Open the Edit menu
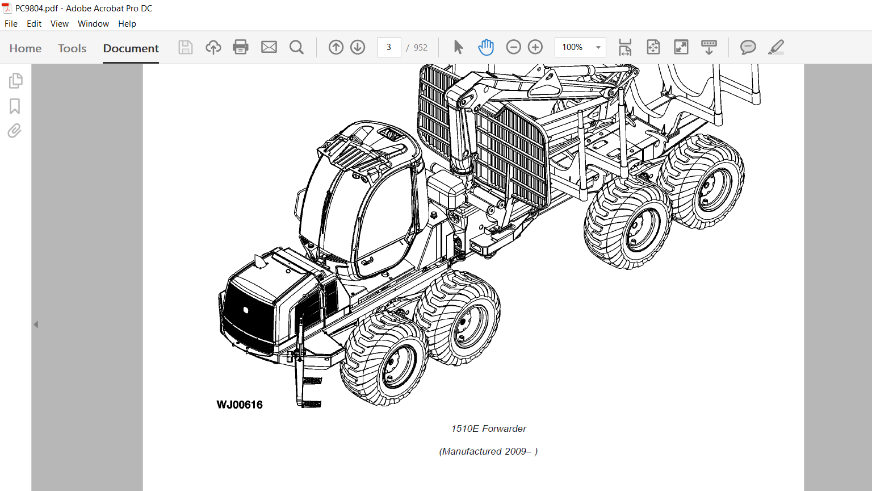 tap(34, 24)
